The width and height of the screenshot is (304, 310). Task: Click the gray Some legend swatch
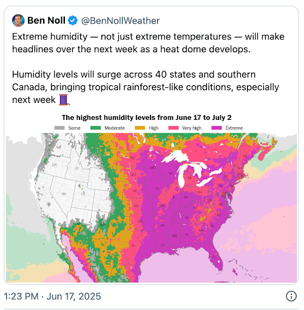coord(59,128)
